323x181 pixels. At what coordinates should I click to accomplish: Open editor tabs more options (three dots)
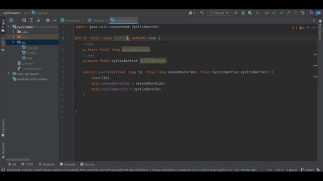pyautogui.click(x=314, y=21)
